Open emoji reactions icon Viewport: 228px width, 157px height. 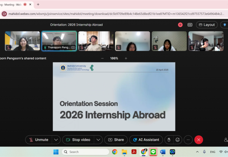click(x=178, y=140)
